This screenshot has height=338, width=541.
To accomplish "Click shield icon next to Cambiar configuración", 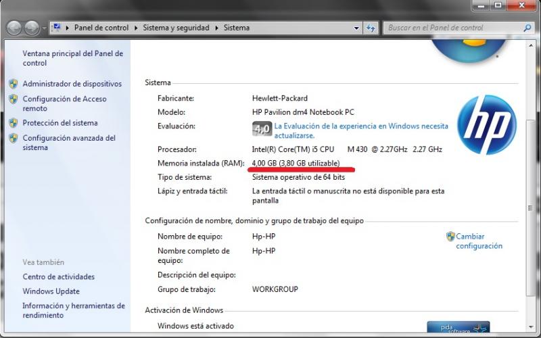I will click(450, 237).
